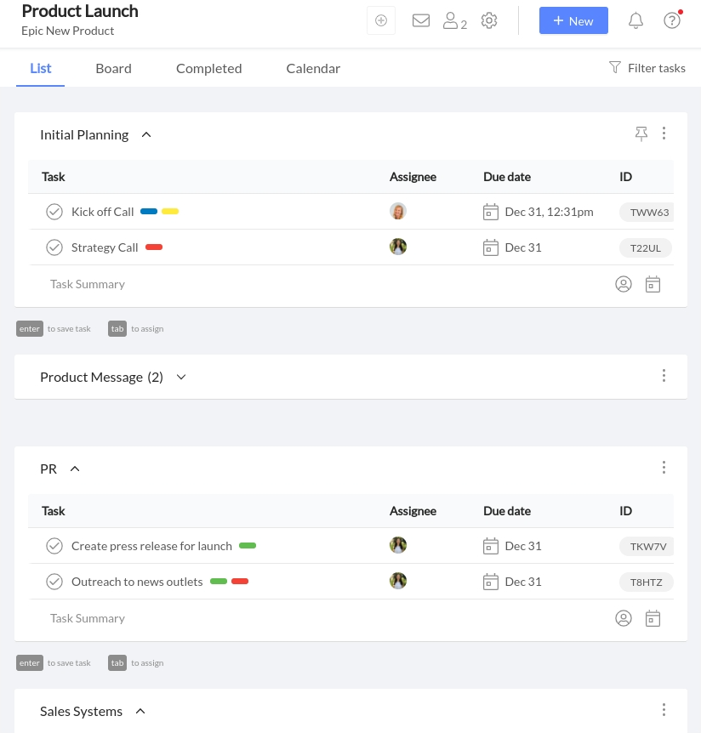Check off Create press release for launch
The width and height of the screenshot is (701, 733).
click(54, 546)
